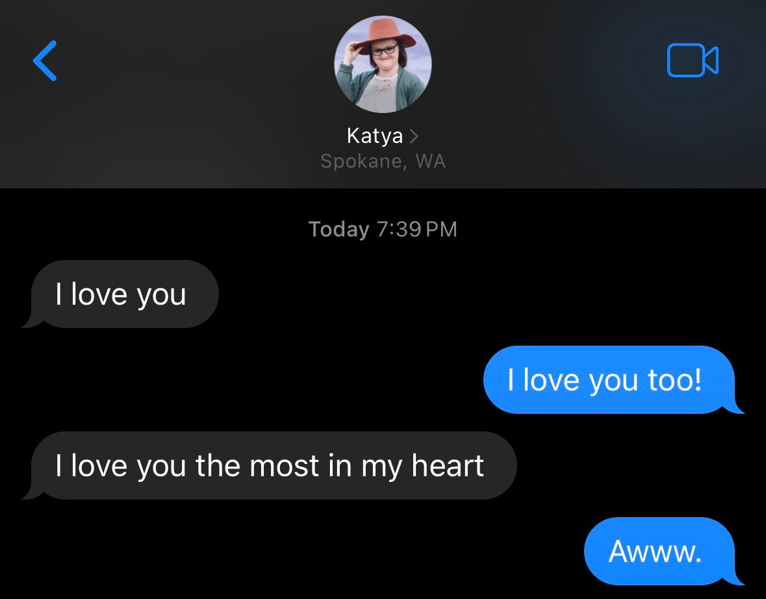Select the sent 'I love you too!' bubble
Image resolution: width=766 pixels, height=599 pixels.
(613, 379)
